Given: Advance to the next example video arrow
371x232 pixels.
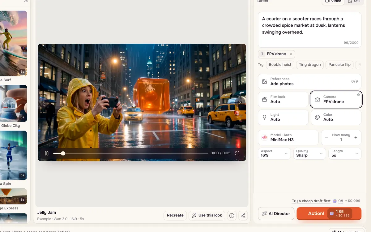Looking at the screenshot, I should (x=240, y=102).
